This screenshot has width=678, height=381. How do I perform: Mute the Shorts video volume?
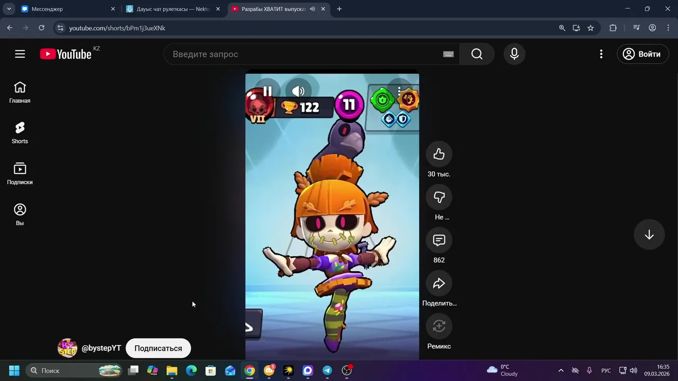tap(298, 91)
